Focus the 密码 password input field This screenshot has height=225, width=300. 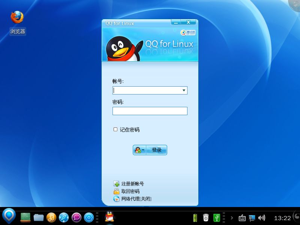click(x=150, y=111)
